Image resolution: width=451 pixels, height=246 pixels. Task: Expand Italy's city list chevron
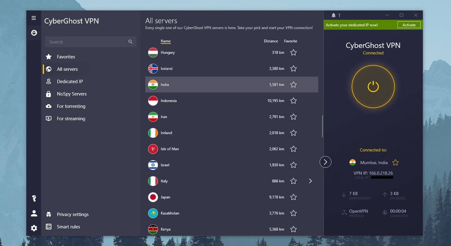(310, 181)
